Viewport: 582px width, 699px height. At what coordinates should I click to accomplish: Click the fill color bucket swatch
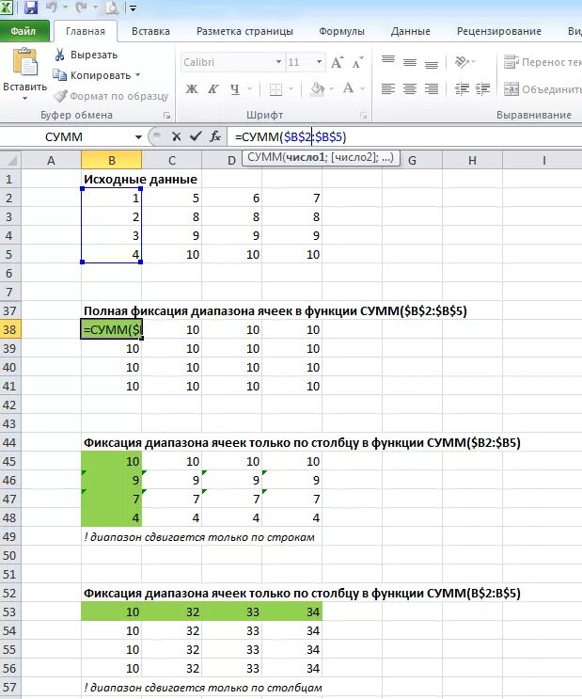pos(317,89)
